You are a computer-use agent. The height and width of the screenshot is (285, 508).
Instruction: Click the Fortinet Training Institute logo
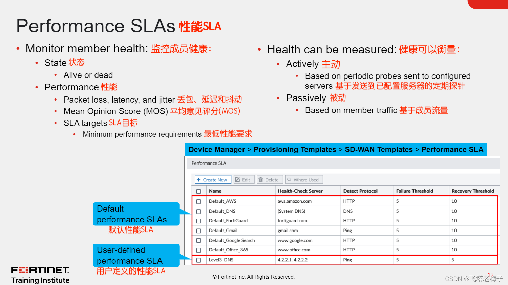click(x=40, y=275)
